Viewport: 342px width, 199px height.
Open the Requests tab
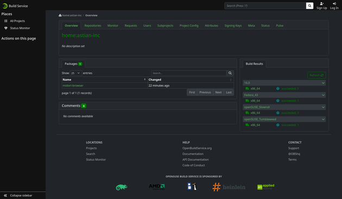(131, 26)
